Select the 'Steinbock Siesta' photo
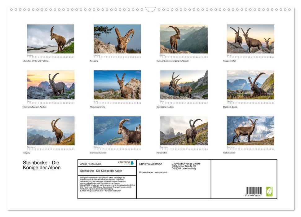Image resolution: width=301 pixels, height=217 pixels. tap(250, 85)
